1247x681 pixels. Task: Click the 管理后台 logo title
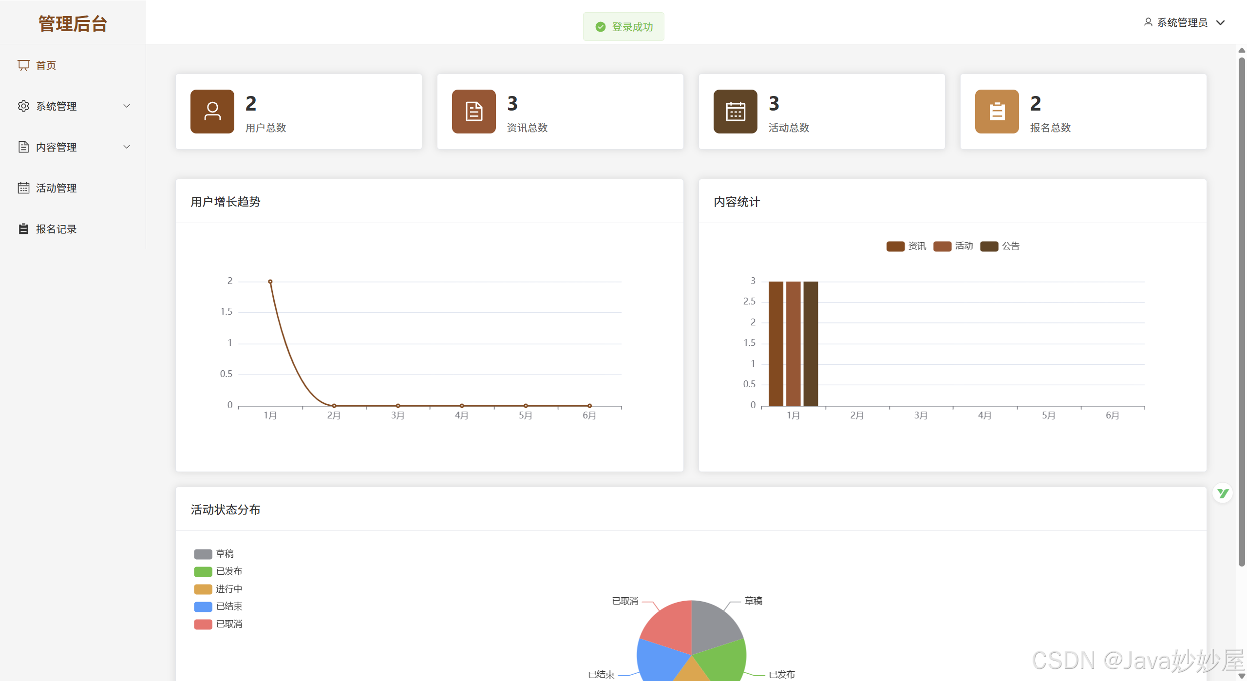[73, 23]
